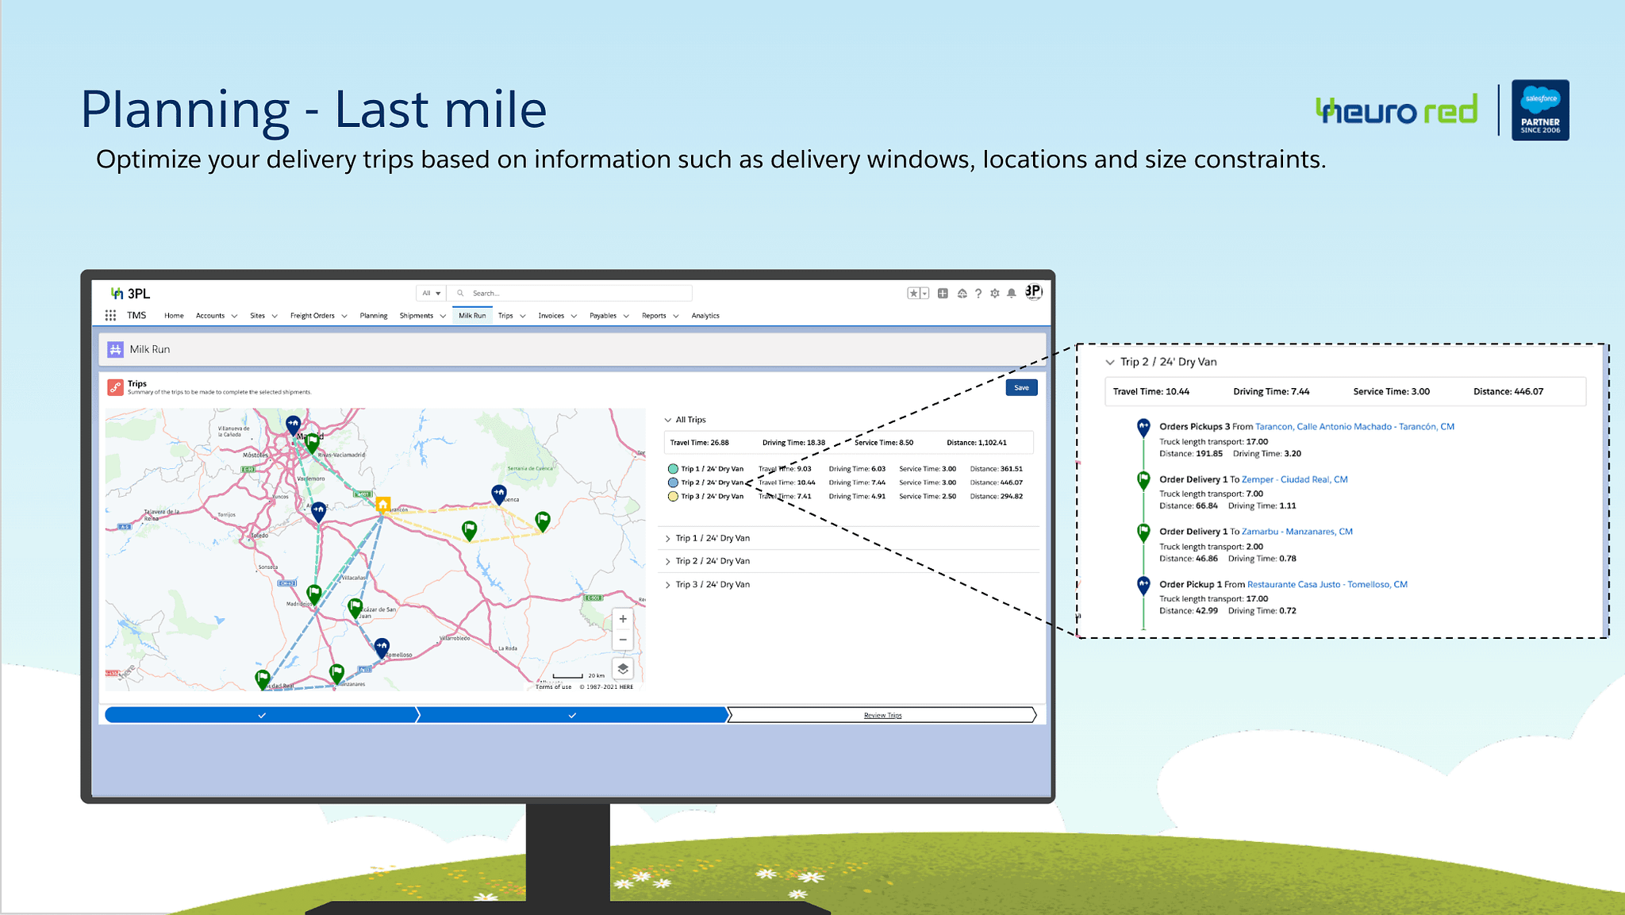
Task: Select the green flag marker at Madridejos
Action: 314,594
